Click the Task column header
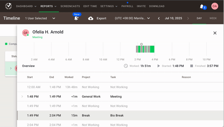 coord(113,77)
